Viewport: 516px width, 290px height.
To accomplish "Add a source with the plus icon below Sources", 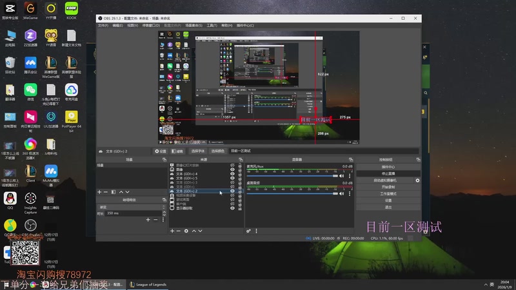I will coord(172,231).
